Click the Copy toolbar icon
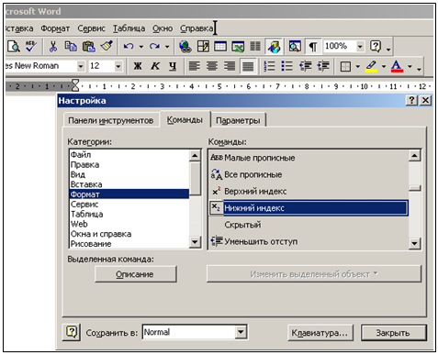This screenshot has width=438, height=355. (x=71, y=47)
